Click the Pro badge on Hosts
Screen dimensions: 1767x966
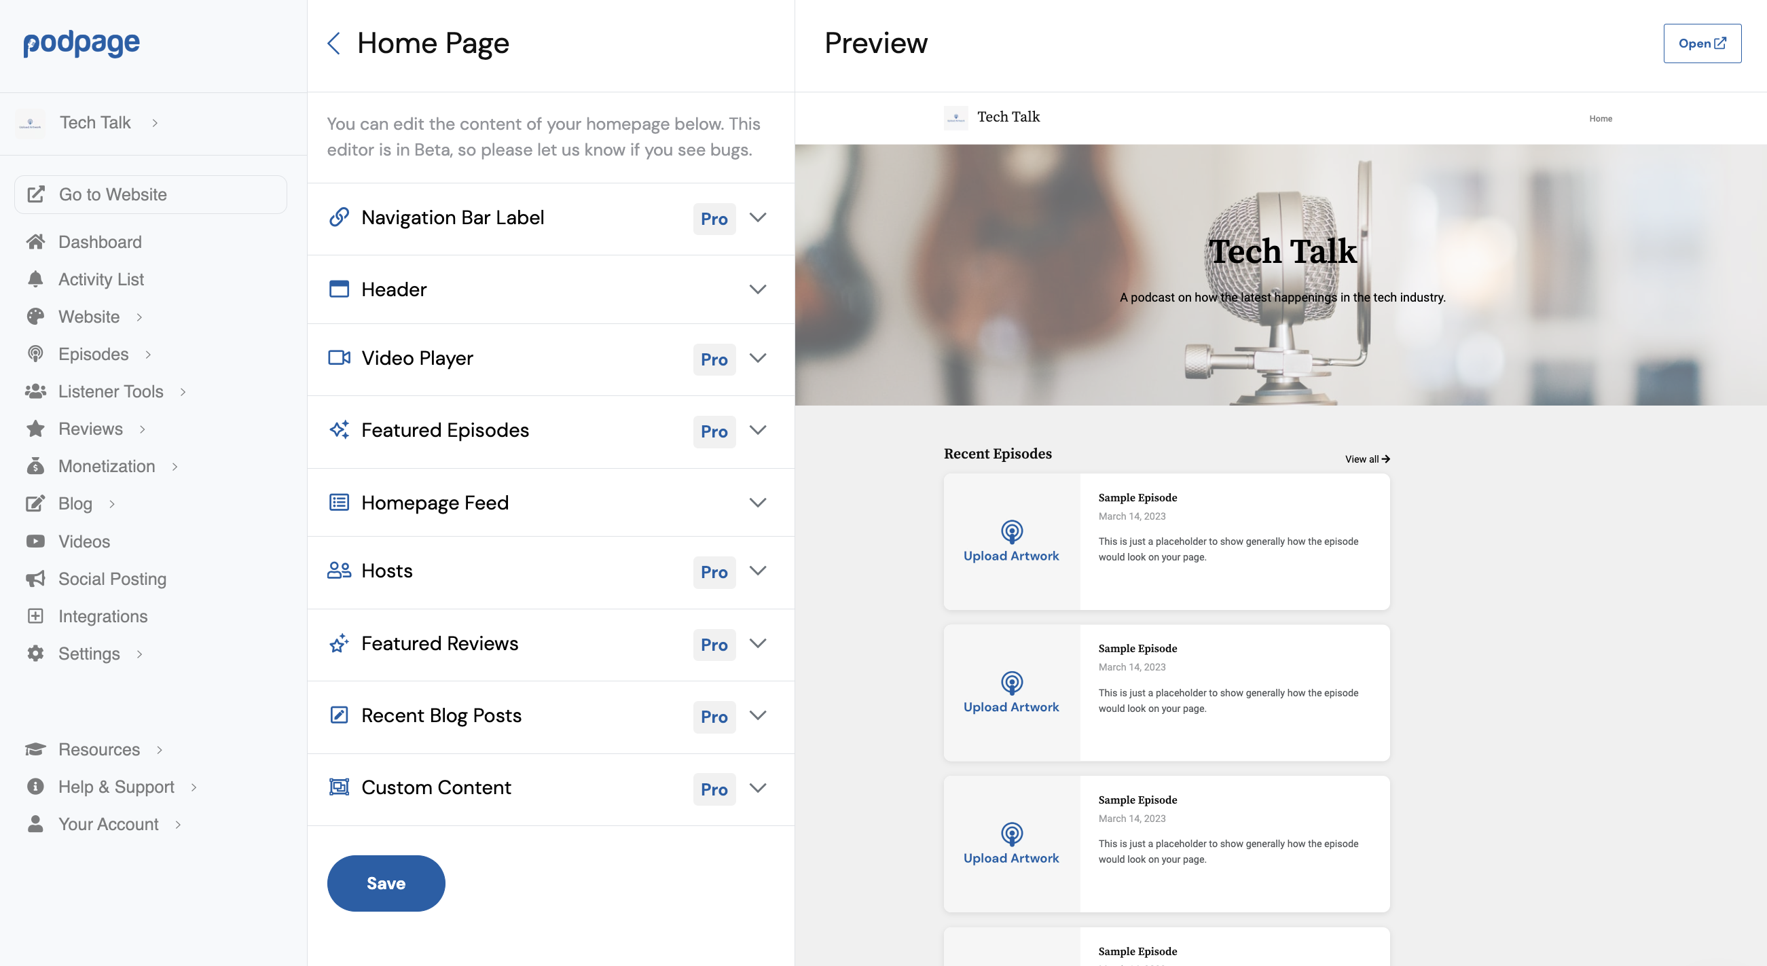(714, 572)
